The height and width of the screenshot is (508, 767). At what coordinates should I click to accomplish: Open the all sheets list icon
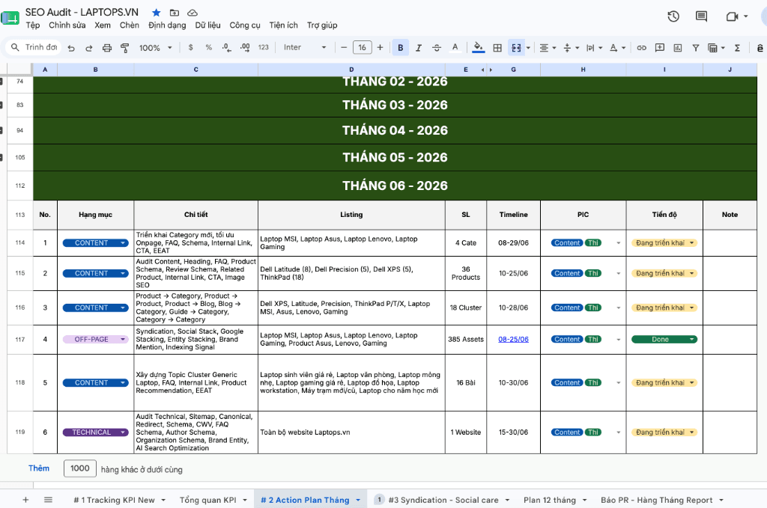click(x=48, y=500)
